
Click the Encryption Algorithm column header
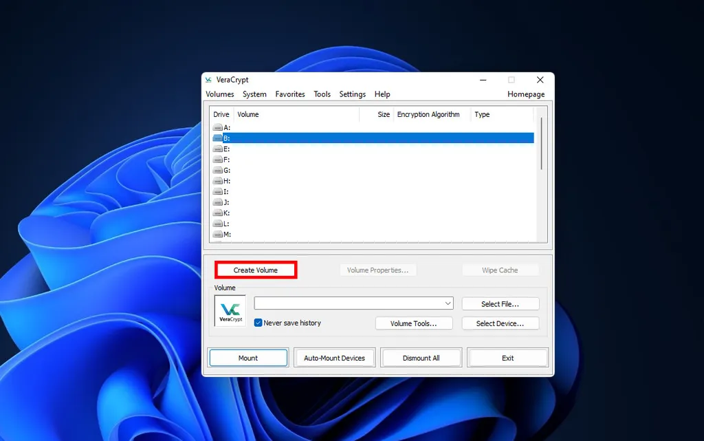tap(432, 114)
